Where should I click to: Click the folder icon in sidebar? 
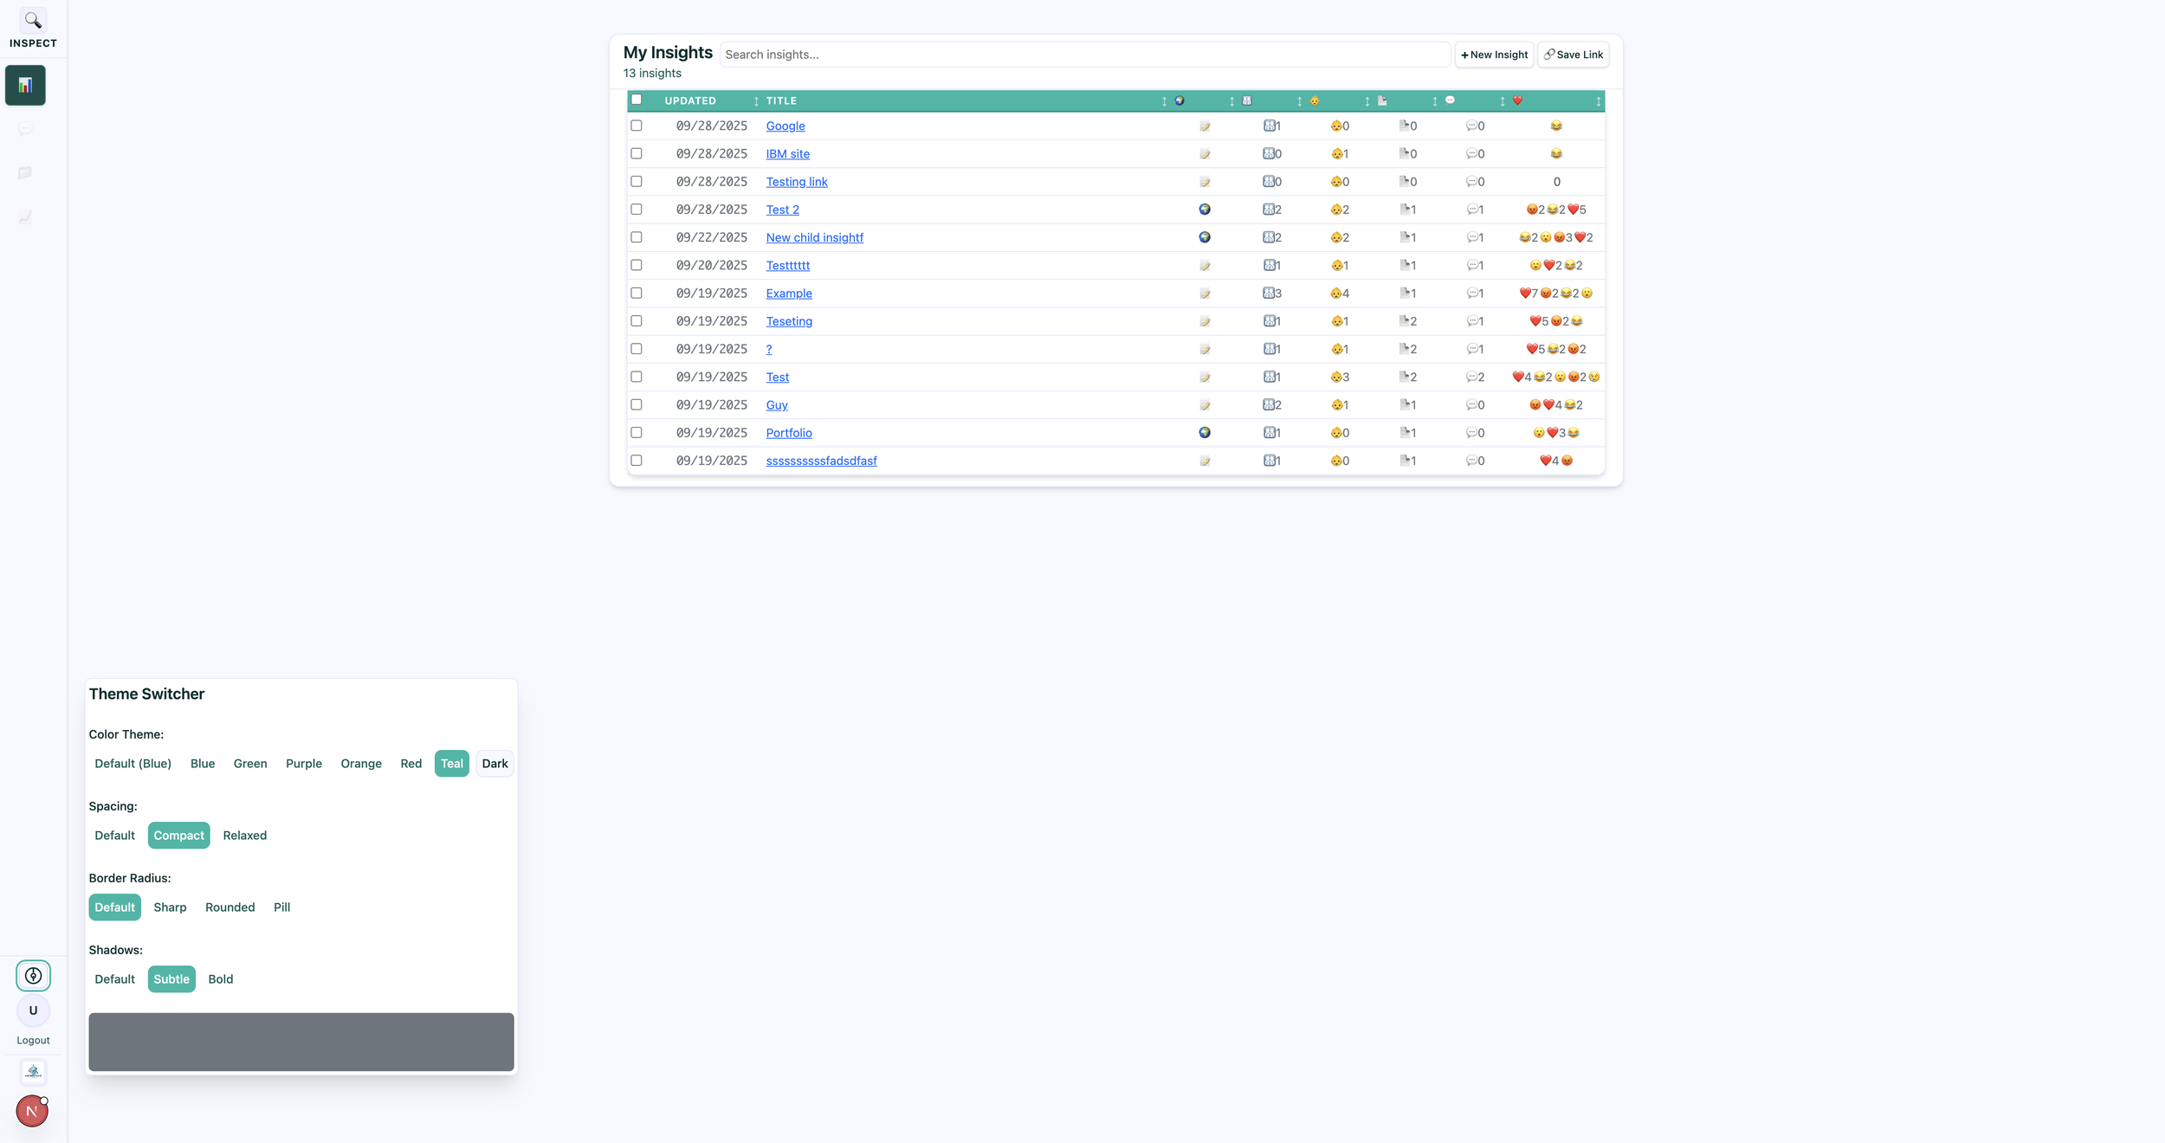[x=25, y=173]
